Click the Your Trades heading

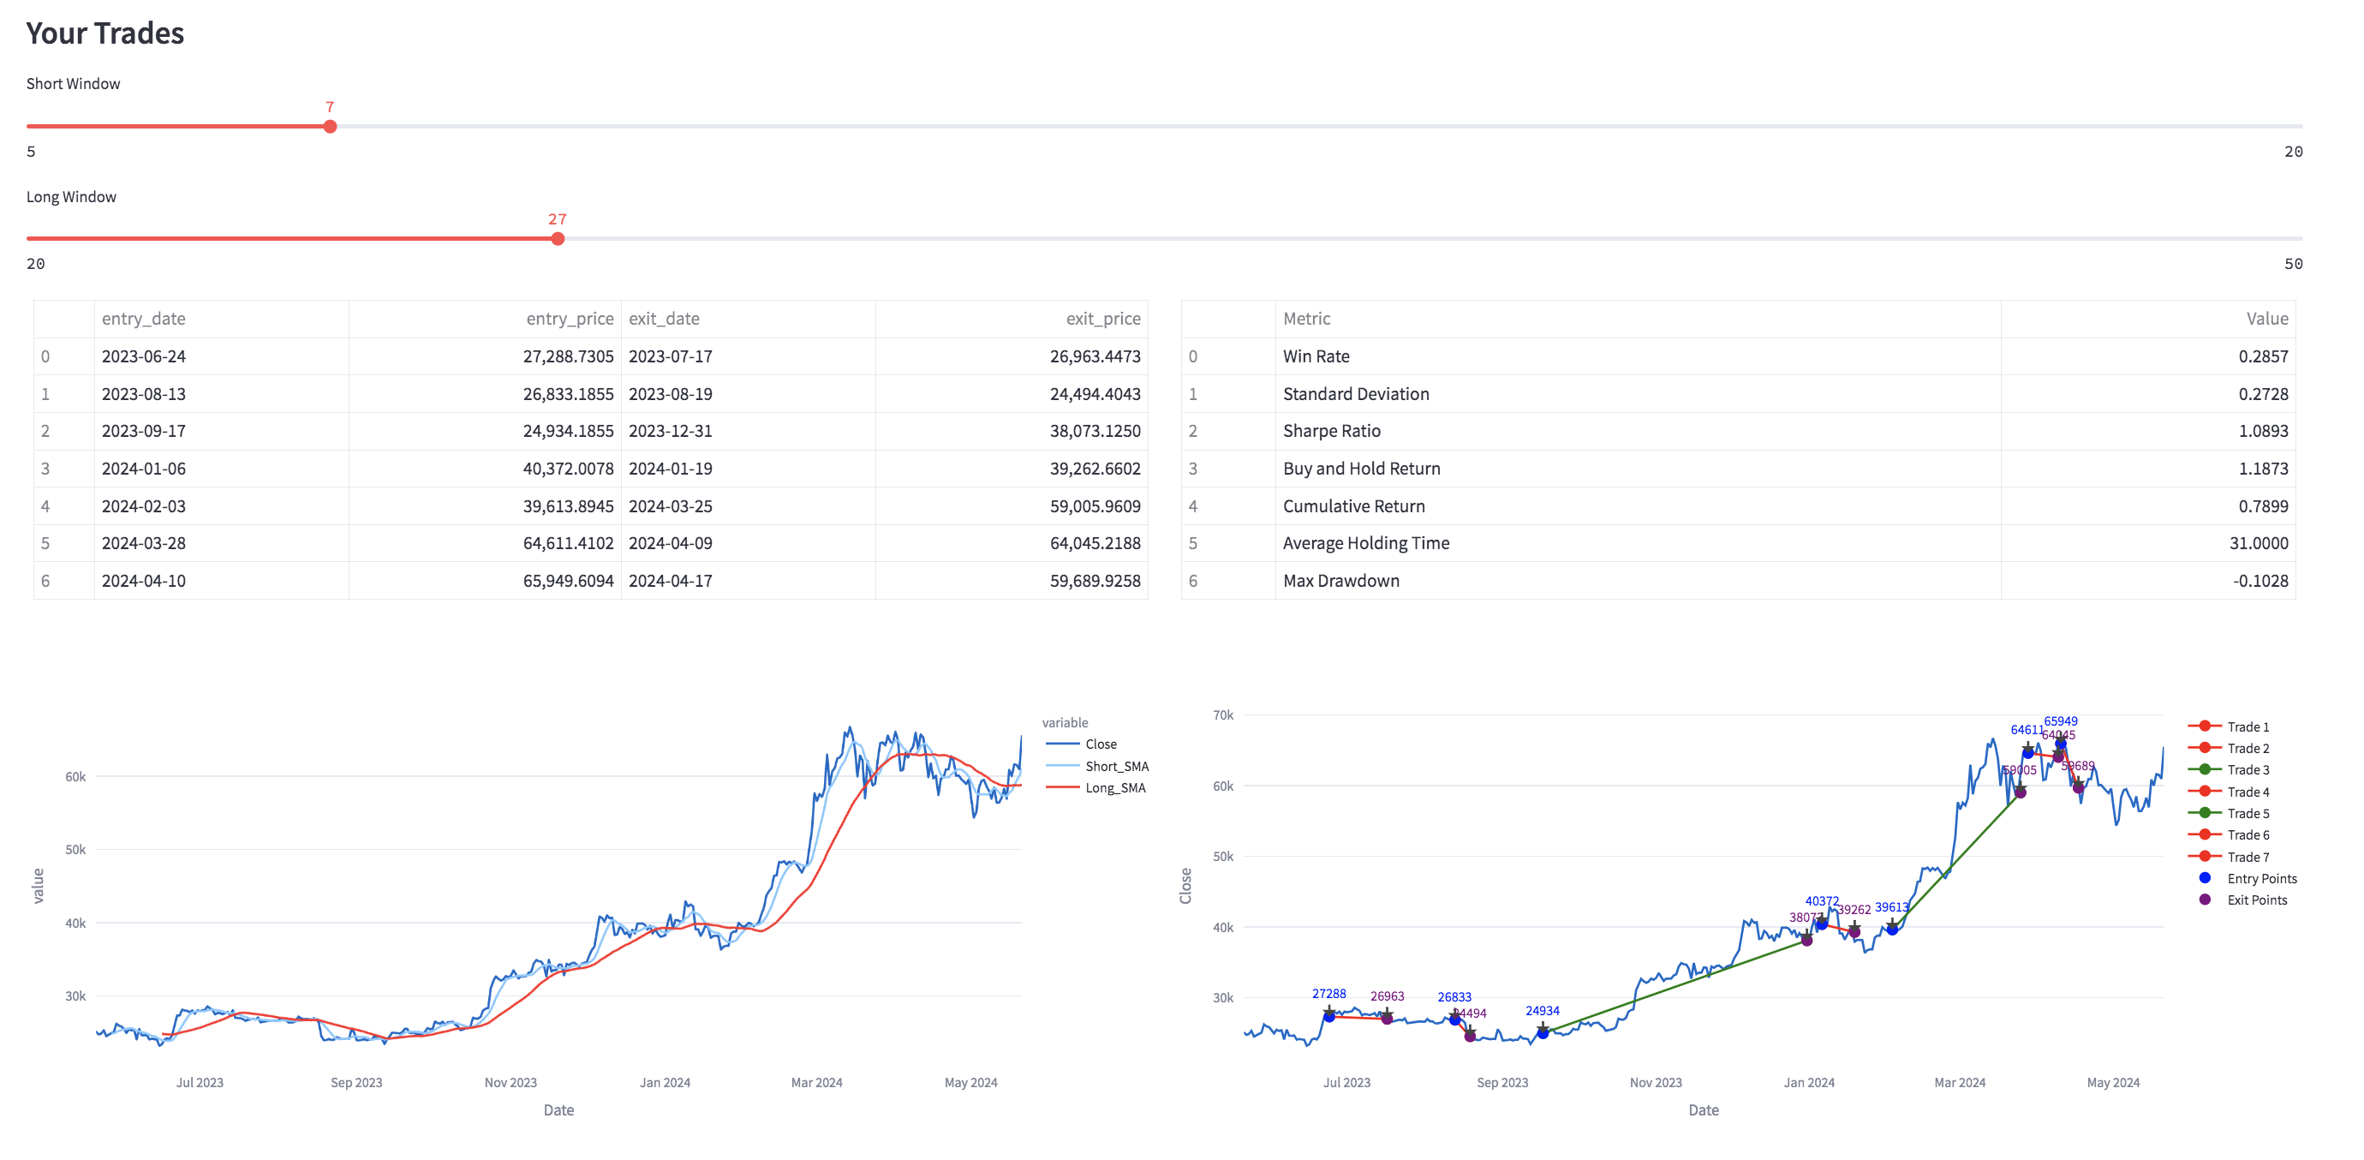[x=104, y=33]
